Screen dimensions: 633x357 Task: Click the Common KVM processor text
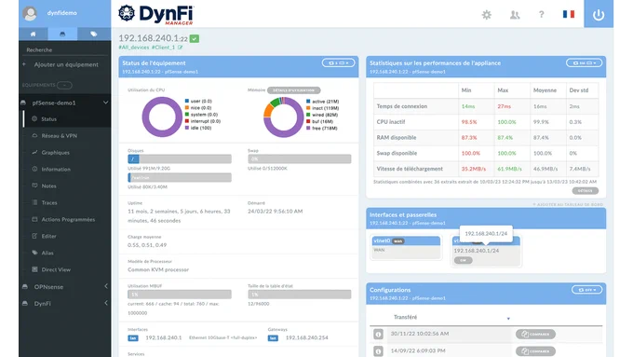tap(158, 269)
